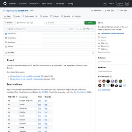132x132 pixels.
Task: Open the search magnifier icon in header
Action: coord(105,4)
